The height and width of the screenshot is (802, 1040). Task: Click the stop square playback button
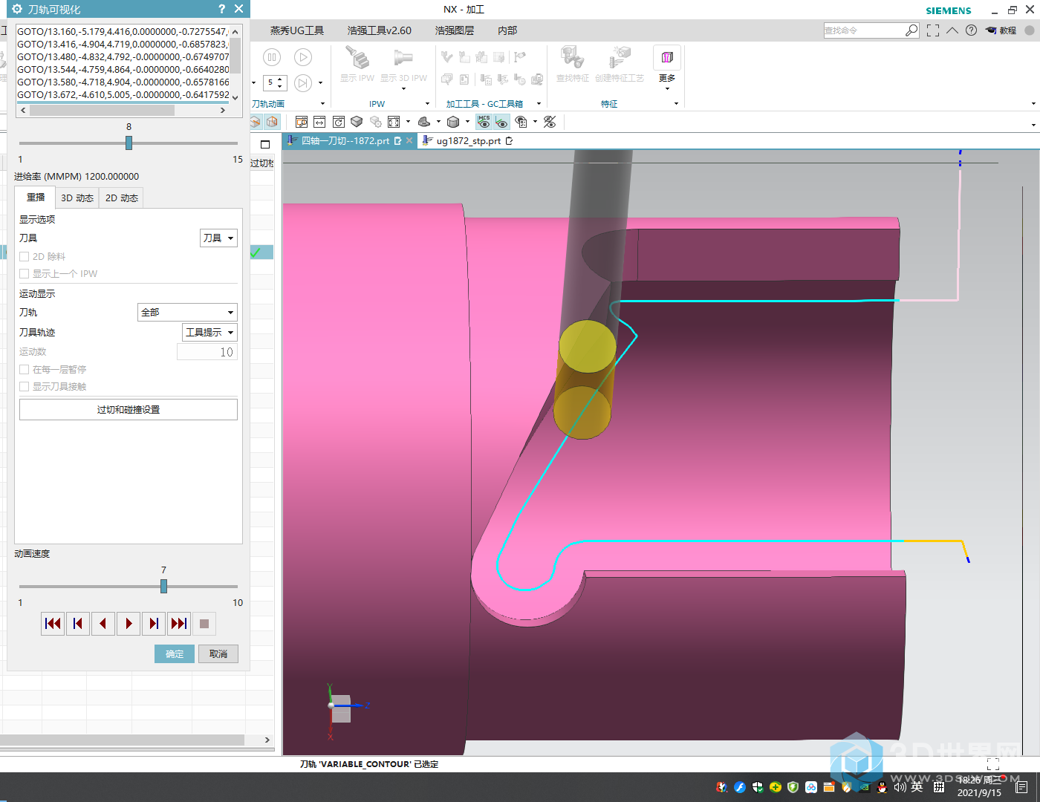(204, 624)
